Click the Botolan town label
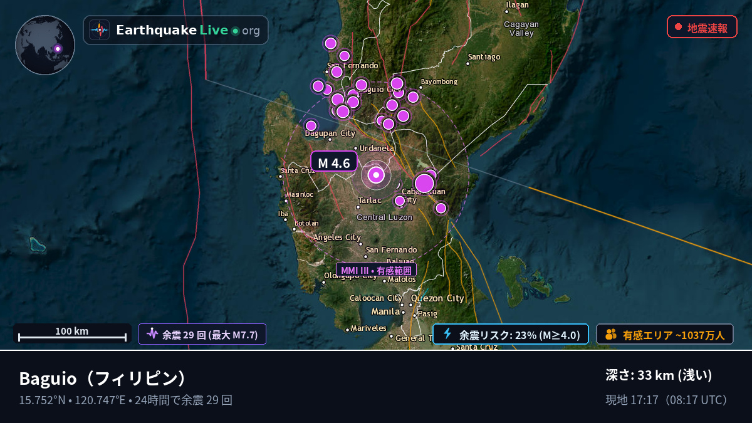 point(306,223)
